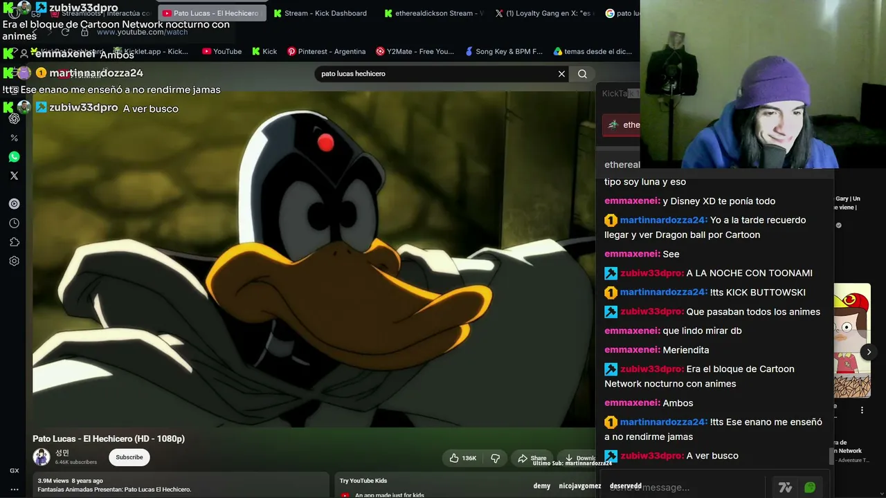Click the green emote button in chat
The image size is (886, 498).
[x=810, y=488]
